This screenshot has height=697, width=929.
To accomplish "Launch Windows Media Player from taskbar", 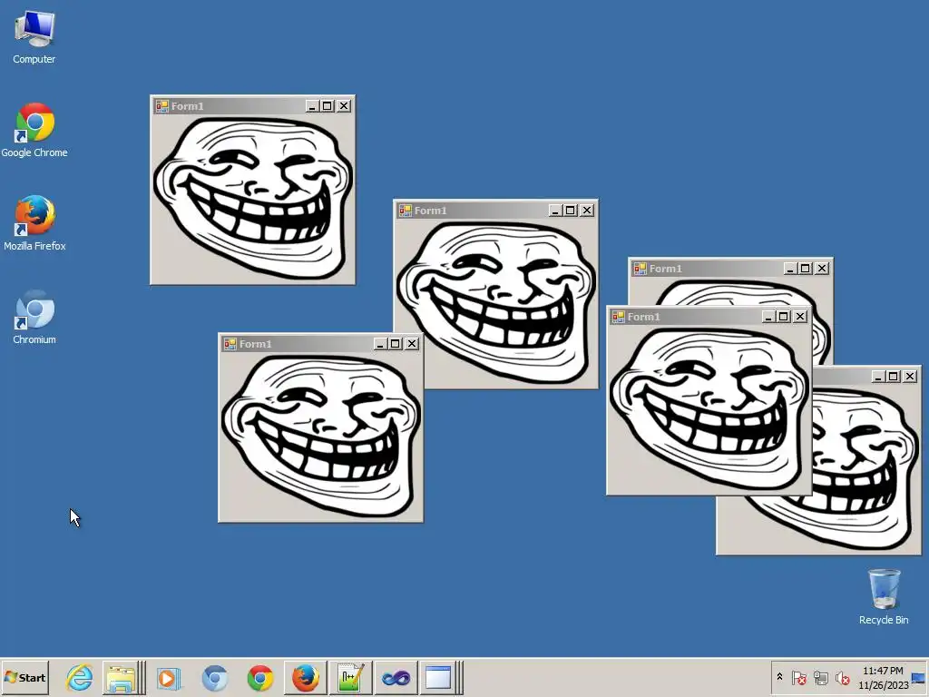I will pyautogui.click(x=168, y=677).
